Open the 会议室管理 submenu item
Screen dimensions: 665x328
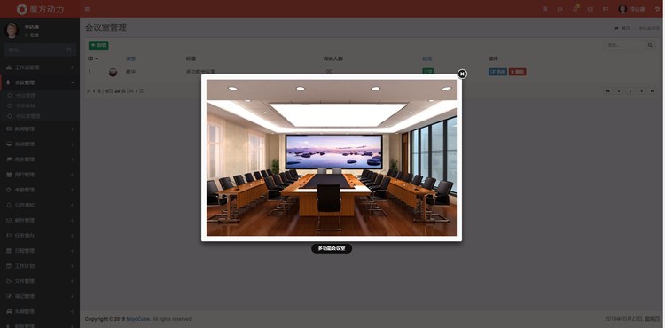coord(28,116)
